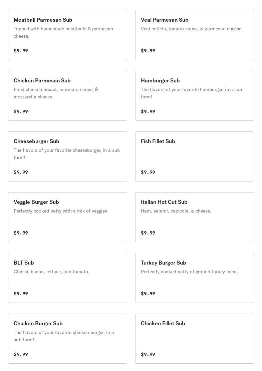Screen dimensions: 262x371
Task: Click the Chicken Fillet Sub price
Action: pyautogui.click(x=148, y=354)
